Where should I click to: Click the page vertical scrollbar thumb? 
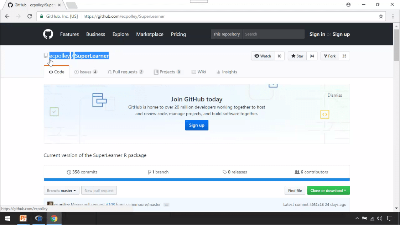coord(396,45)
